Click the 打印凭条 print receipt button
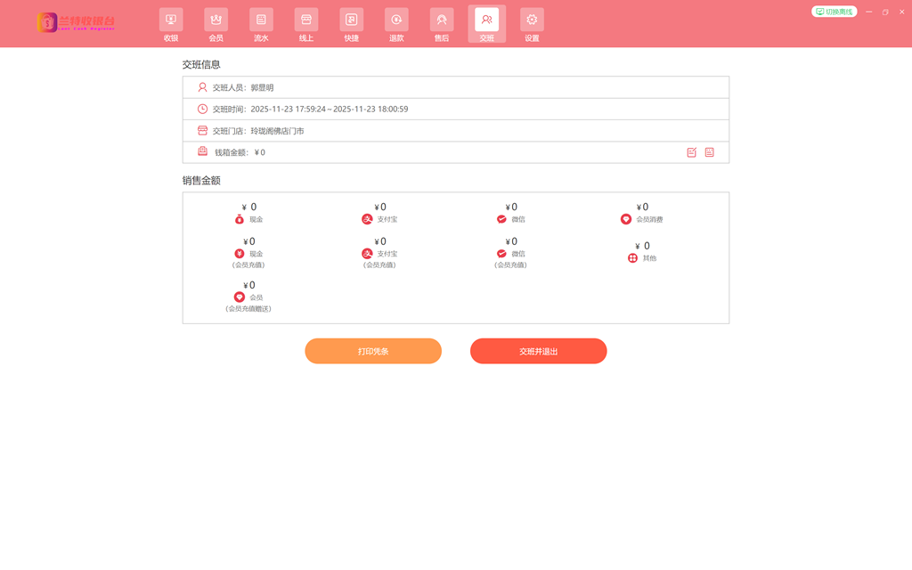This screenshot has height=570, width=912. tap(373, 351)
